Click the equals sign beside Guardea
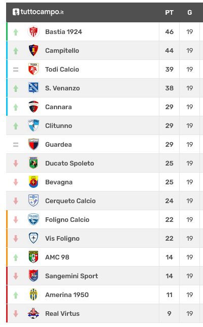This screenshot has width=203, height=327. [x=16, y=145]
